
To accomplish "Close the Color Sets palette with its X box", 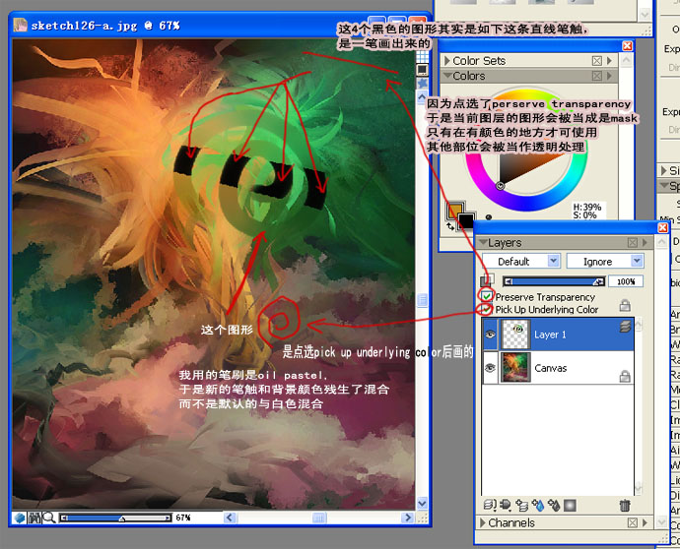I will (597, 61).
